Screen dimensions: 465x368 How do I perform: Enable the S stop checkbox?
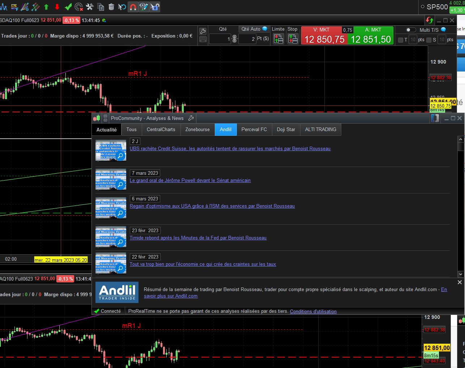tap(429, 40)
